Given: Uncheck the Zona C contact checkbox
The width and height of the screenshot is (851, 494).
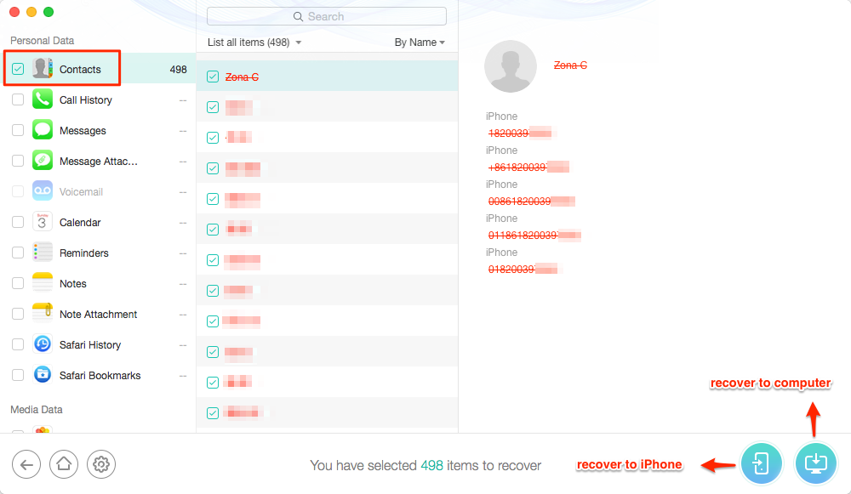Looking at the screenshot, I should 213,77.
